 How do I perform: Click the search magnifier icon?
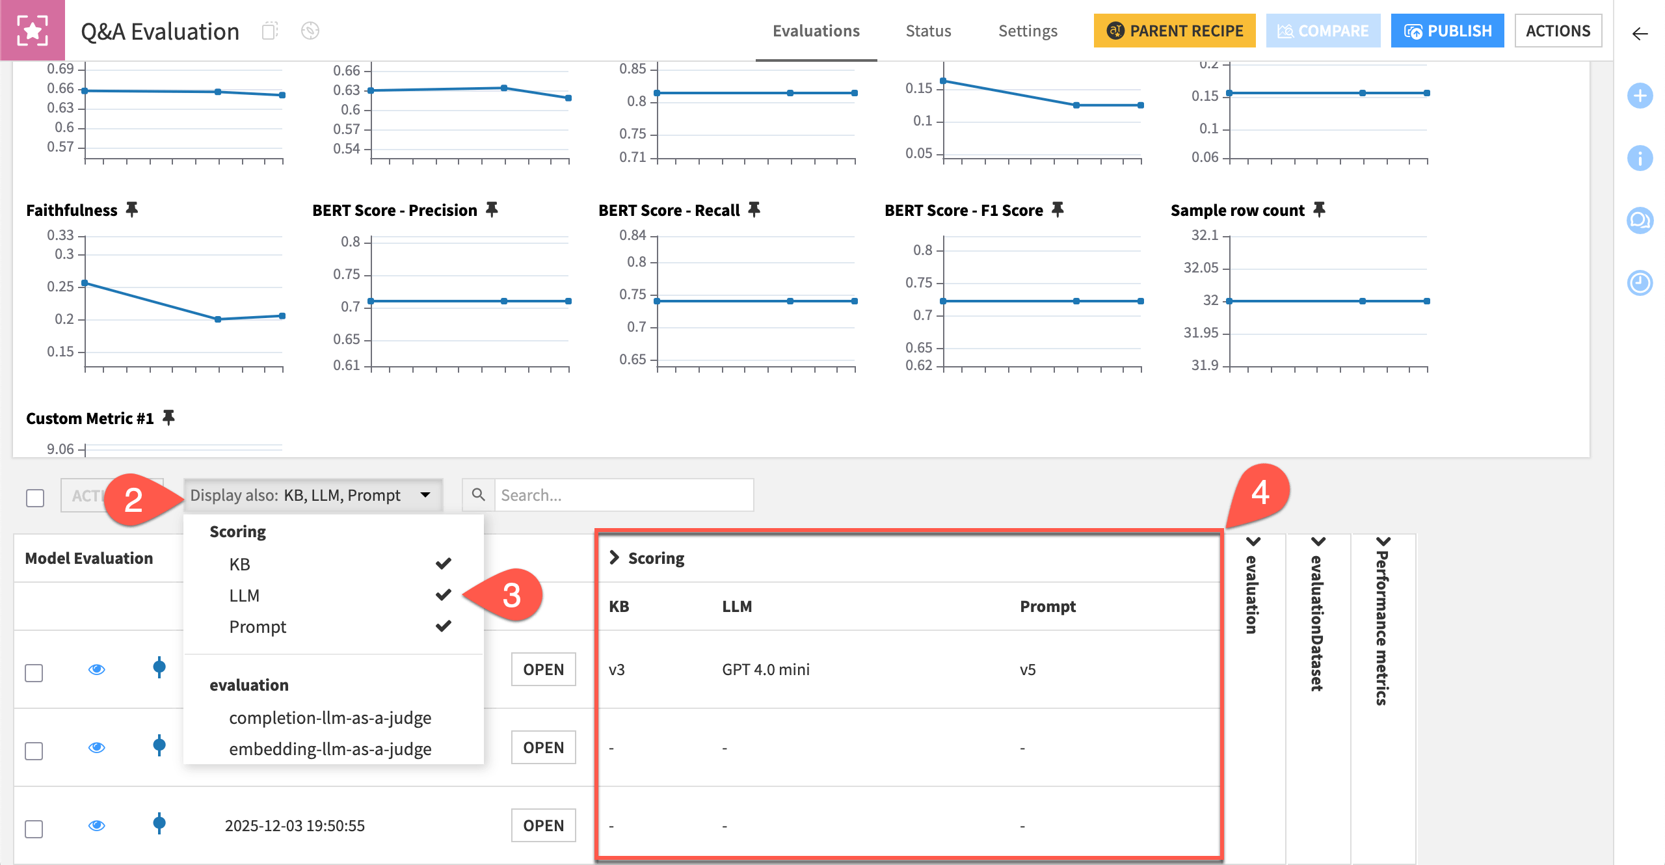point(478,495)
